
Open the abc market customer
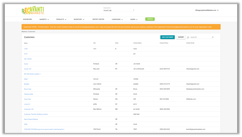[x=28, y=59]
